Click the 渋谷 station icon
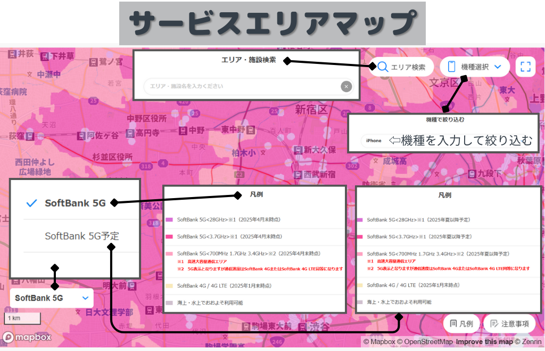The image size is (545, 351). [302, 326]
